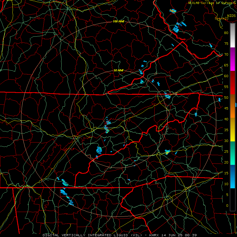
Task: Select the 5 value on the VIL scale
Action: click(x=227, y=195)
